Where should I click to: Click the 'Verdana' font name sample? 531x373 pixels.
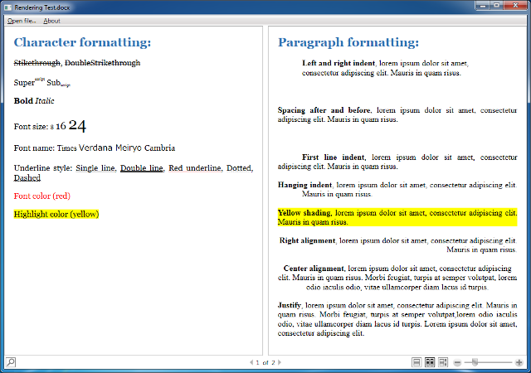click(95, 148)
